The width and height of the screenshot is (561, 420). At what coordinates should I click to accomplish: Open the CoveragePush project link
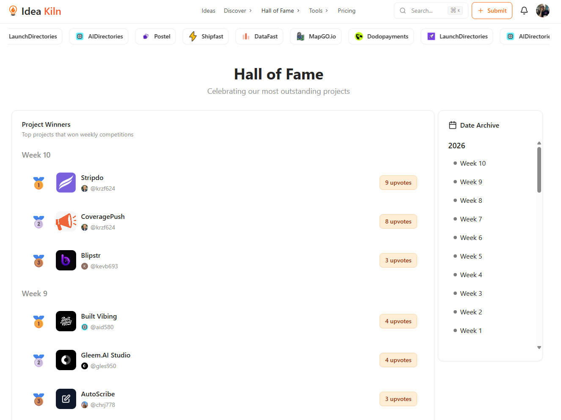point(103,216)
